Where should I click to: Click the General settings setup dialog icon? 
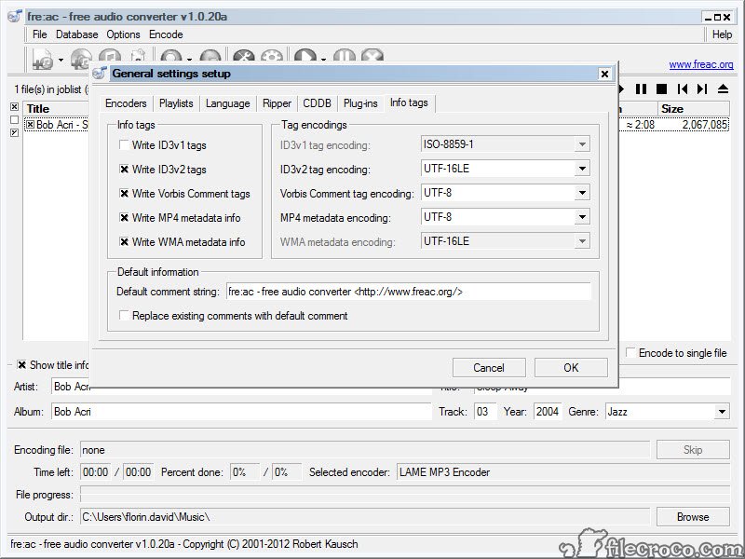coord(100,74)
